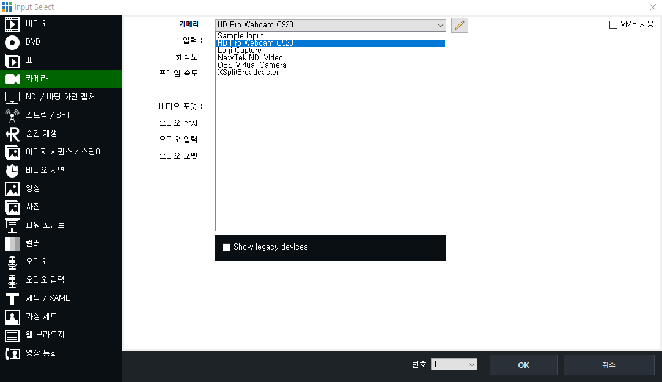Click the 오디오 입력 microphone icon
662x382 pixels.
pos(12,280)
